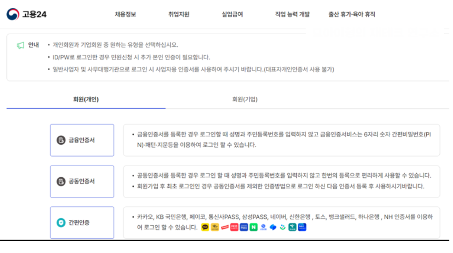Viewport: 453px width, 253px height.
Task: Click the blue Samsung Pass icon
Action: point(244,227)
